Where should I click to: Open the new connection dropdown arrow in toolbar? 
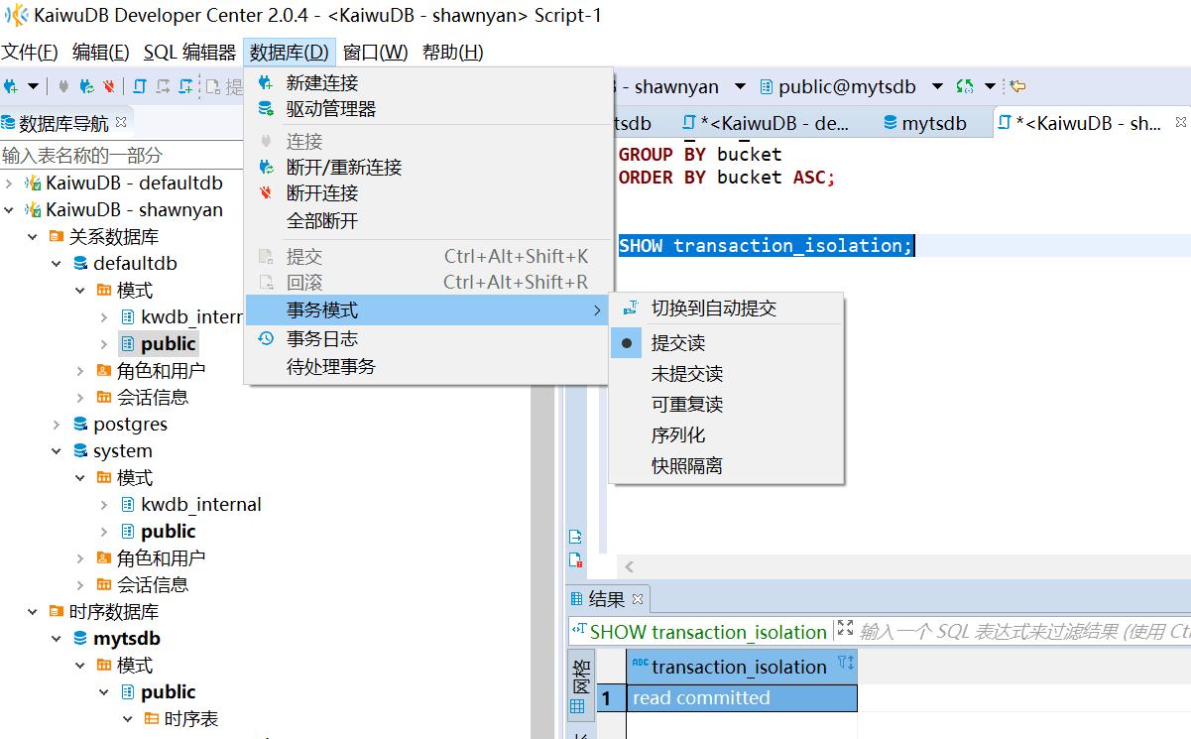tap(33, 86)
